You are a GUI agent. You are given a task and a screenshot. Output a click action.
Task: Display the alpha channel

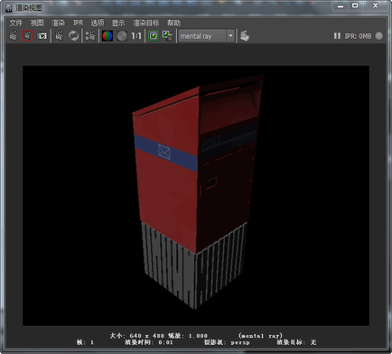click(122, 36)
